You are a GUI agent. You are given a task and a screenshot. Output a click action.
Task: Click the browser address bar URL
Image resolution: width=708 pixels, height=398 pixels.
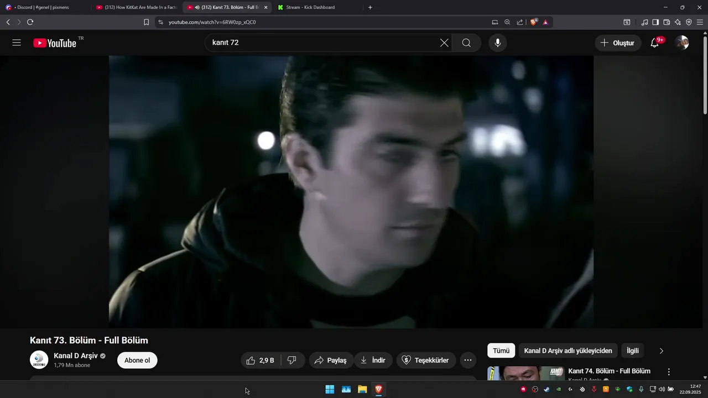point(212,22)
